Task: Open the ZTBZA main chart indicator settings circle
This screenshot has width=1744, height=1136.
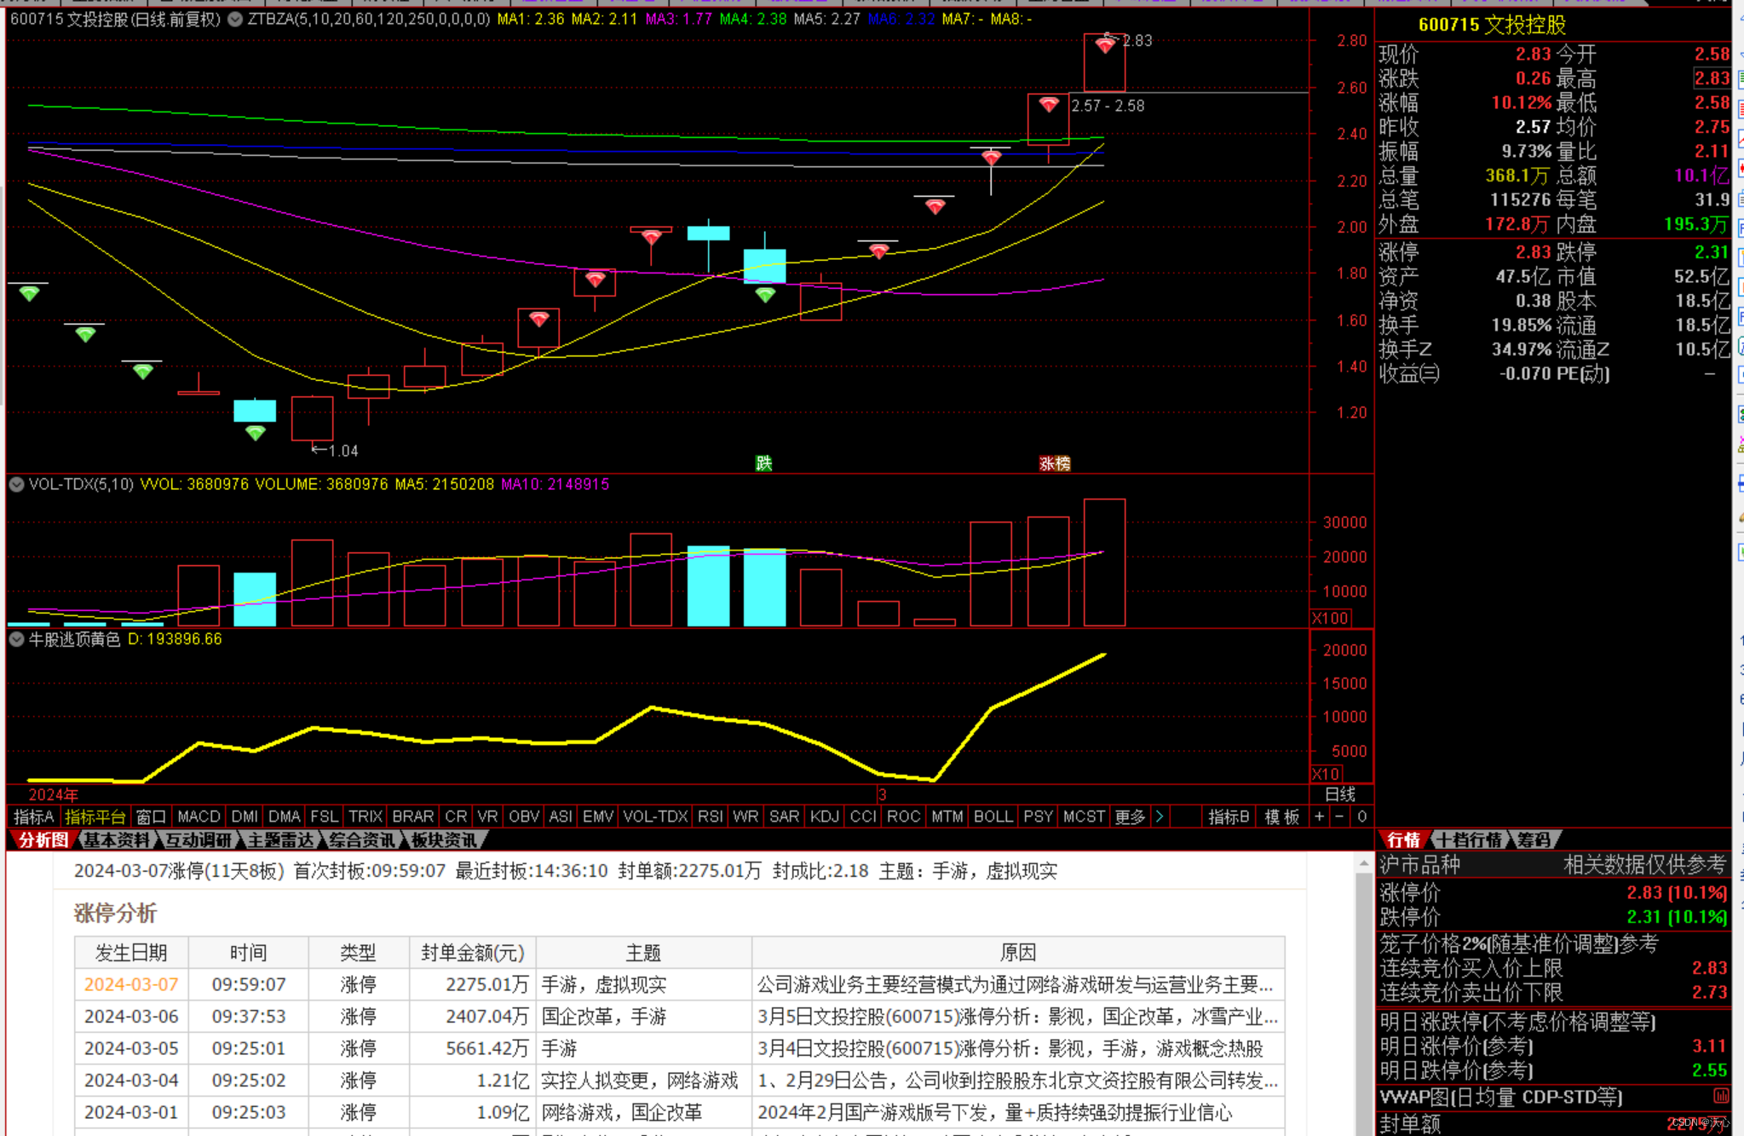Action: coord(235,19)
